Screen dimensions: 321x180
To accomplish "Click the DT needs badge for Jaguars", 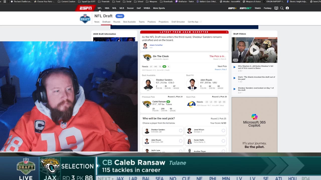I will (151, 66).
